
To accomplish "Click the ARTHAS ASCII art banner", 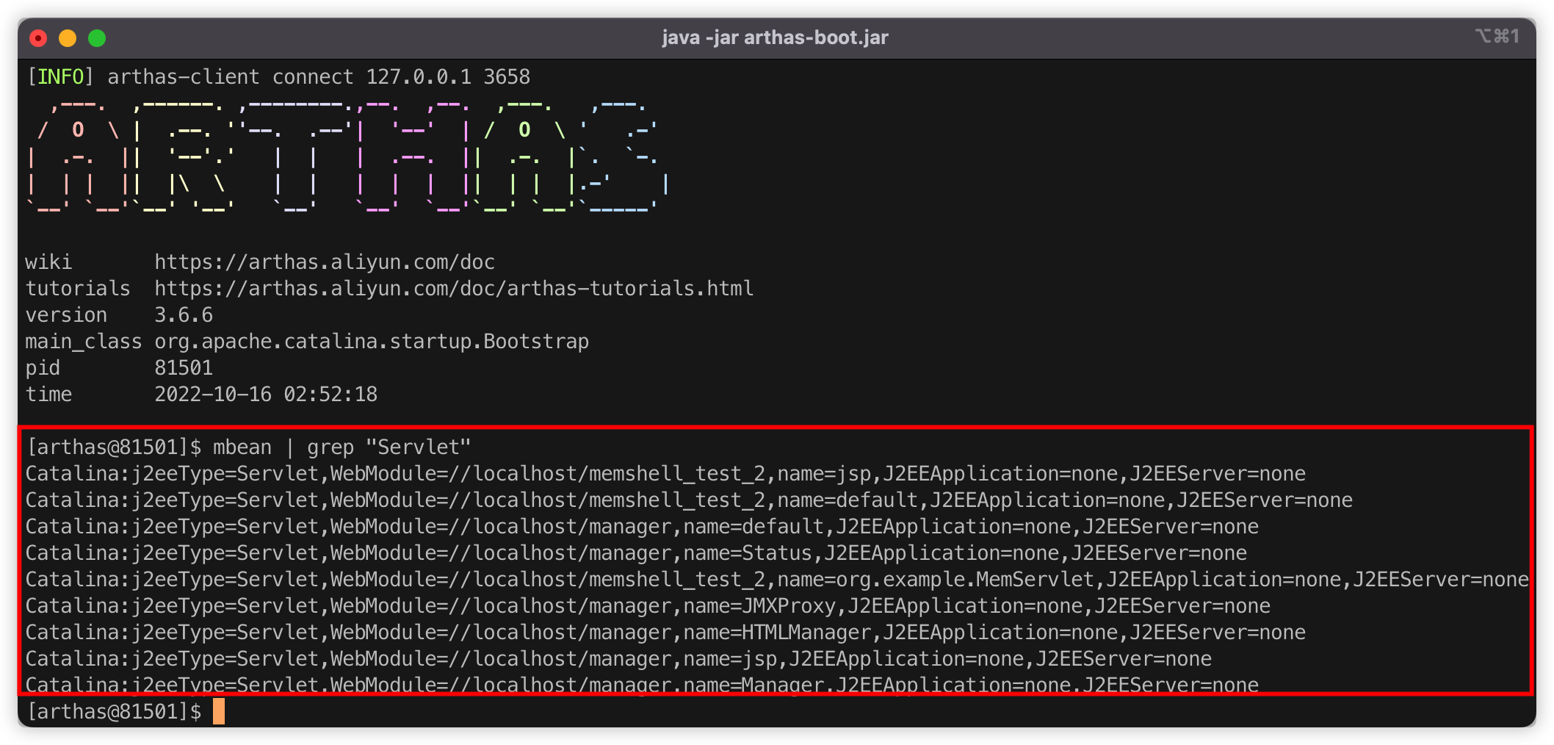I will pos(348,156).
